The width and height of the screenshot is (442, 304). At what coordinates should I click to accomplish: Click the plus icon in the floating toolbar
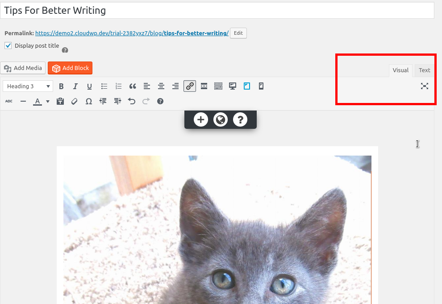point(200,119)
